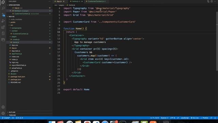Click the synchronize changes icon in status bar
218x123 pixels.
(13, 118)
